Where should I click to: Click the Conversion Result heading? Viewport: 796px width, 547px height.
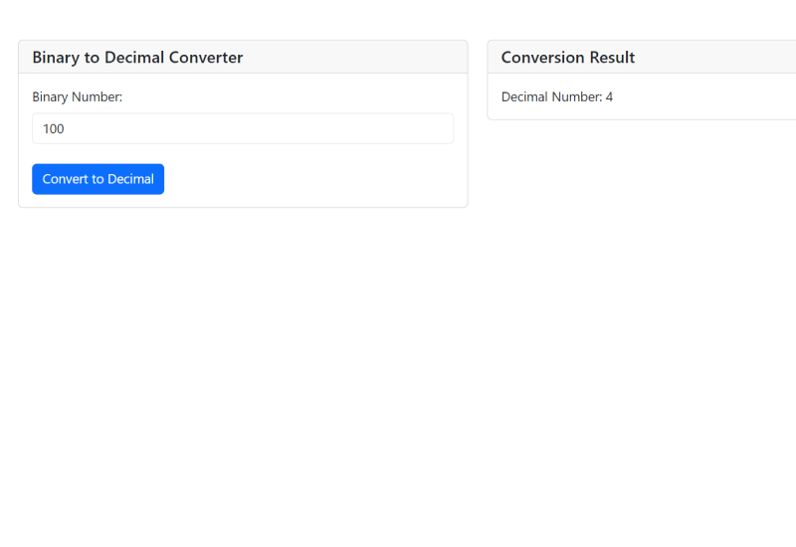(x=567, y=58)
